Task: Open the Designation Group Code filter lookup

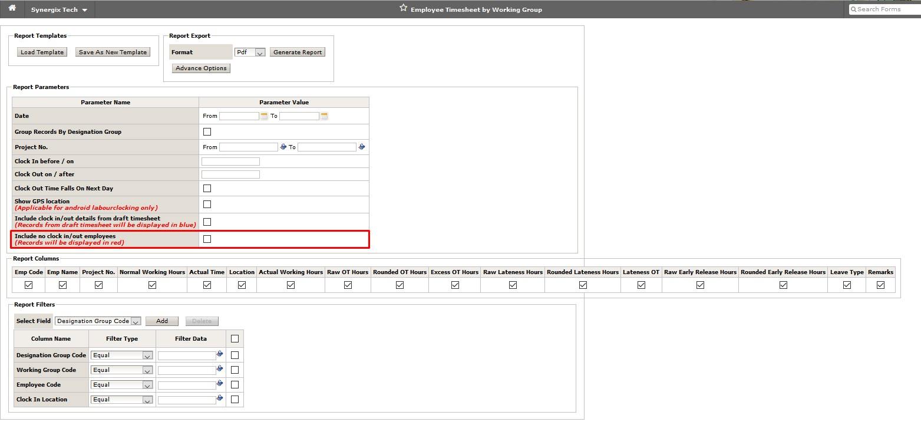Action: click(x=220, y=354)
